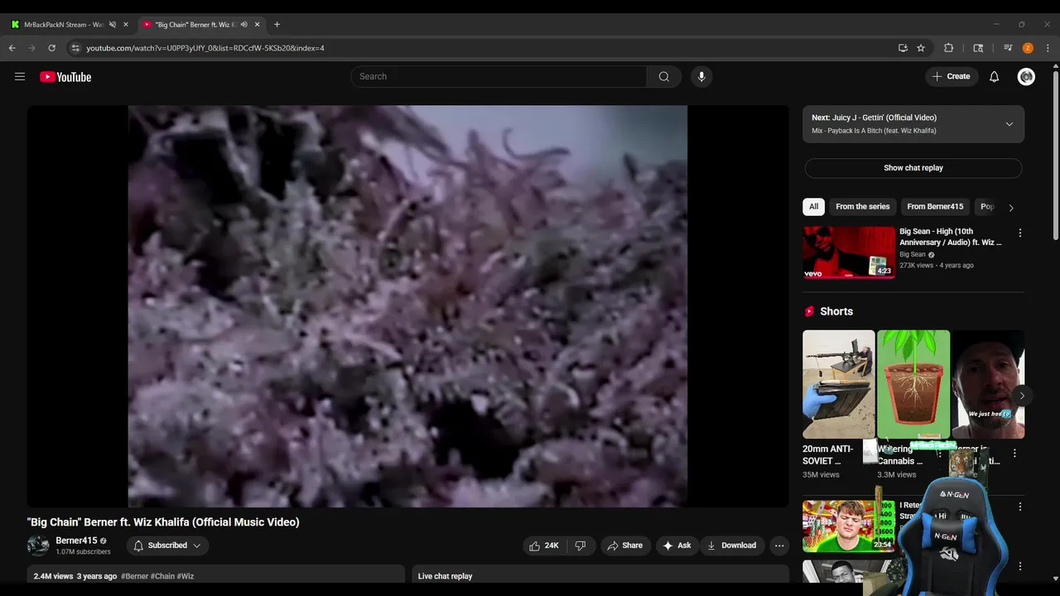The height and width of the screenshot is (596, 1060).
Task: Open options menu for Big Sean video
Action: (1020, 233)
